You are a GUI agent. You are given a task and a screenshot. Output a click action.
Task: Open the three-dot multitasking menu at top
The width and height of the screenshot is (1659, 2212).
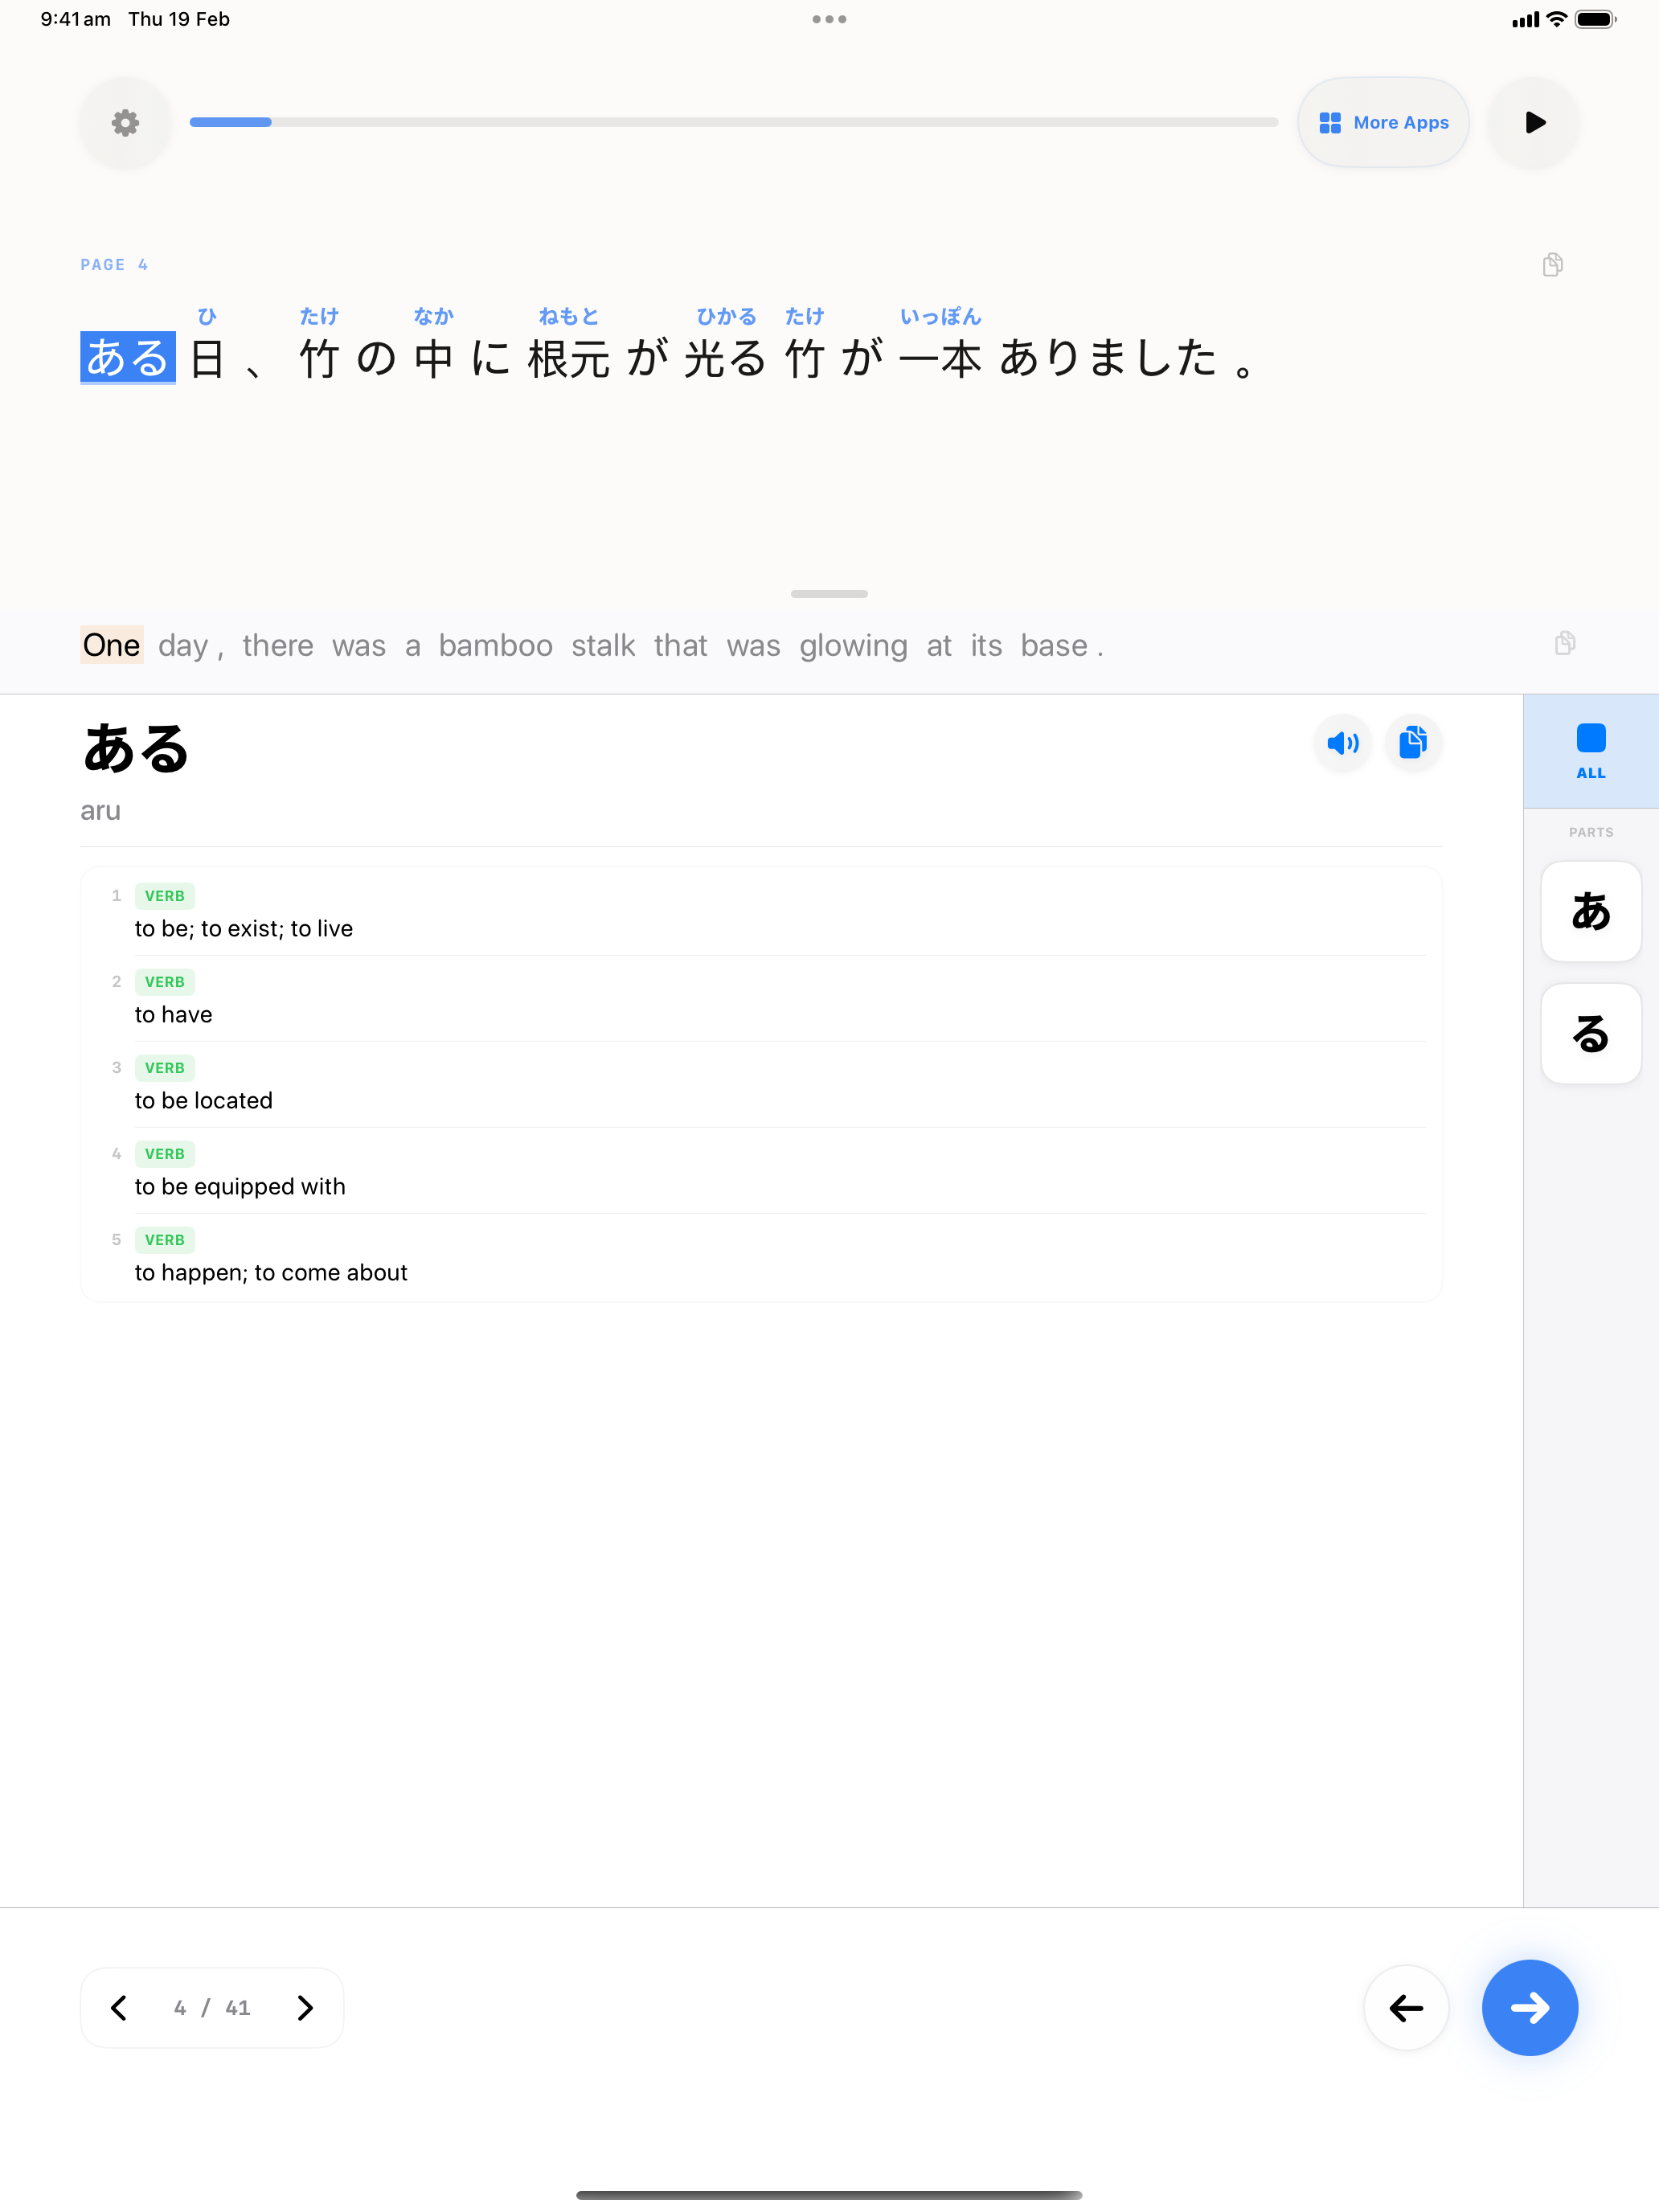[829, 19]
